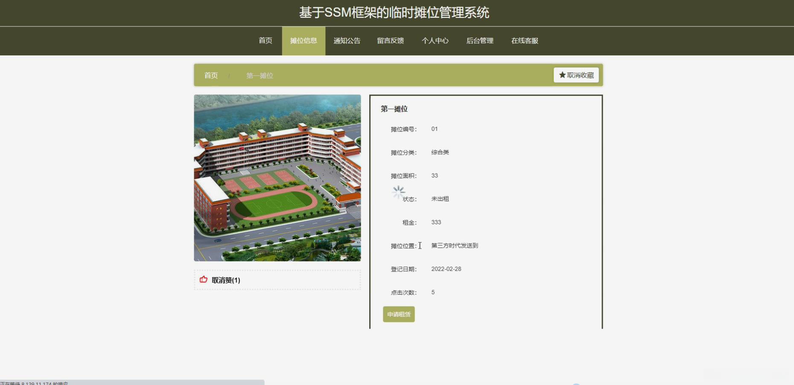Open the 首页 navigation tab

click(266, 41)
